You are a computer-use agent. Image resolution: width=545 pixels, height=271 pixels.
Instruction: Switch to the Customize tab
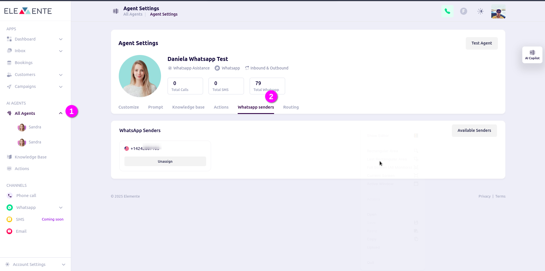pyautogui.click(x=129, y=107)
